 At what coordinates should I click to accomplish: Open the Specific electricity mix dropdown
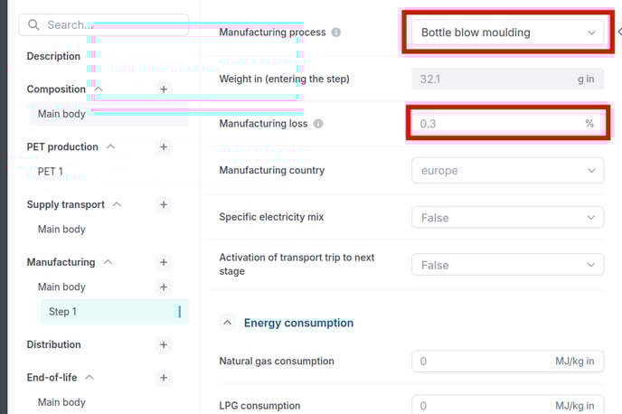(508, 217)
